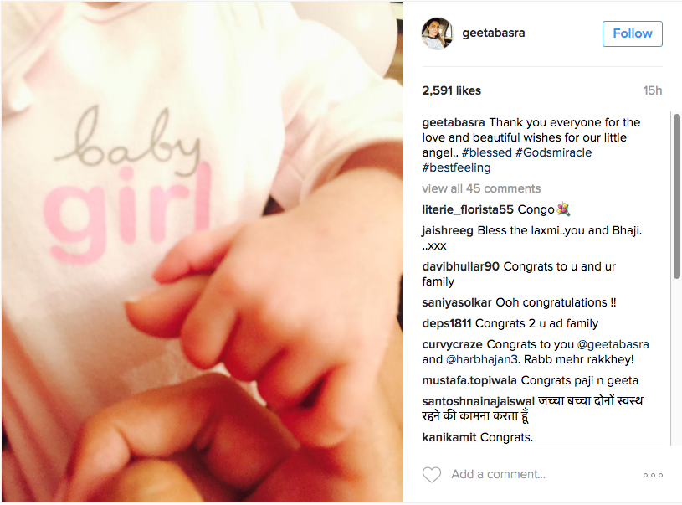Click the 15h post timestamp
Viewport: 682px width, 505px height.
coord(653,90)
